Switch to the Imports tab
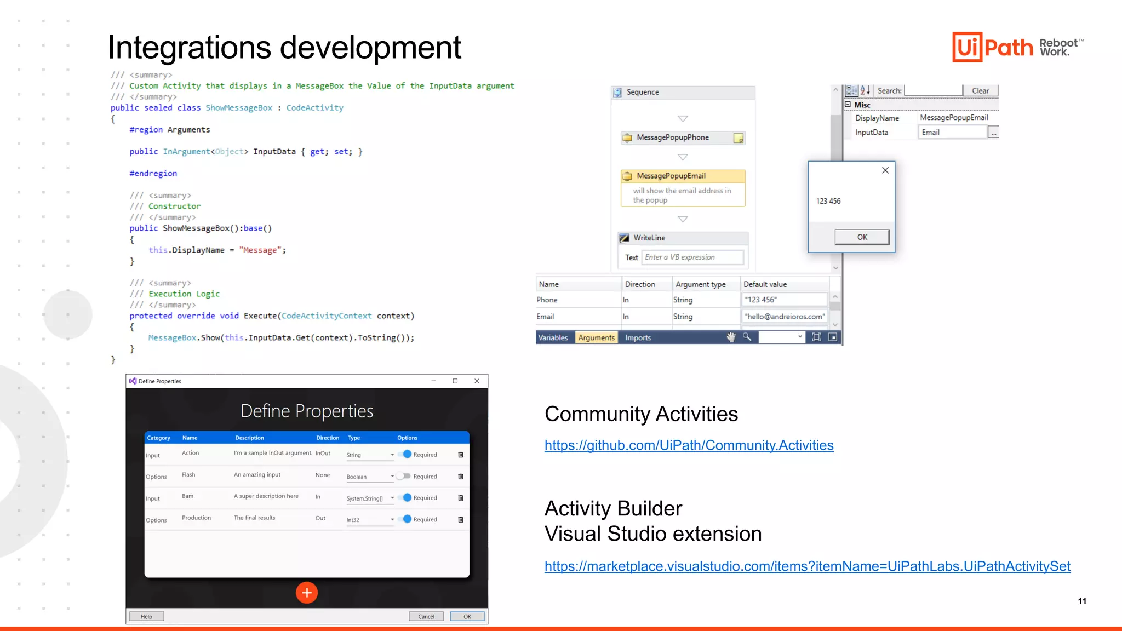 pyautogui.click(x=638, y=337)
